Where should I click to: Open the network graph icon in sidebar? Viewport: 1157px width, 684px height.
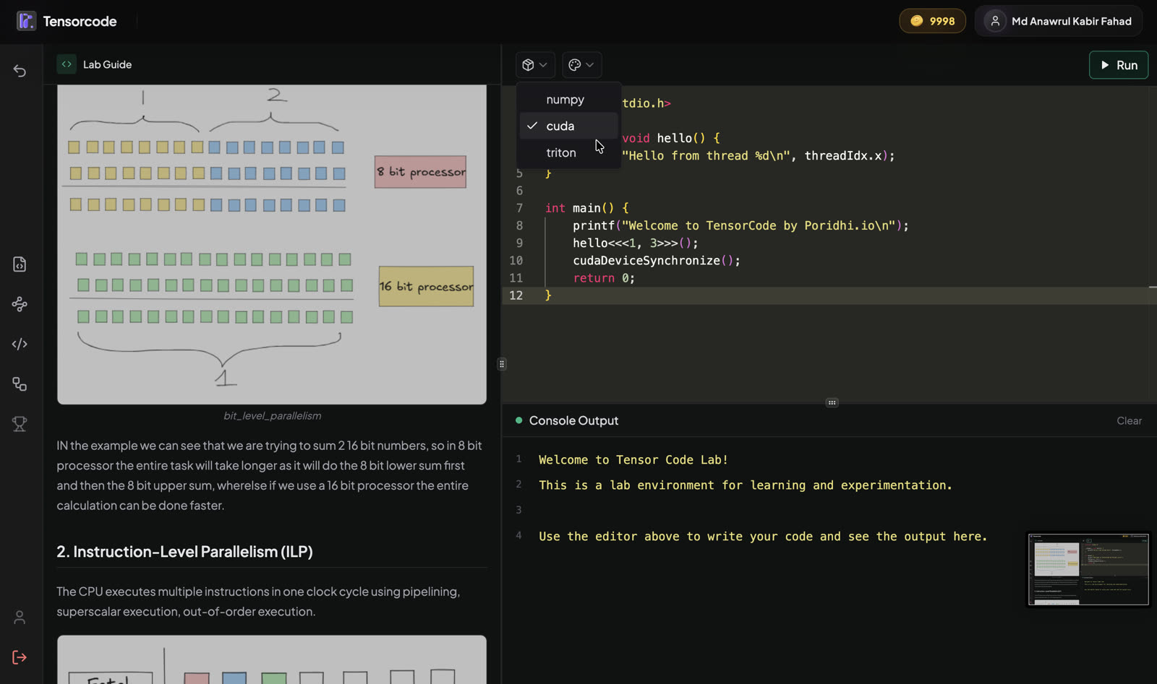point(20,304)
